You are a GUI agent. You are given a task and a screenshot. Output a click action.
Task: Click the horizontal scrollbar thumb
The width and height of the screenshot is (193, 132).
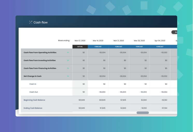[143, 113]
